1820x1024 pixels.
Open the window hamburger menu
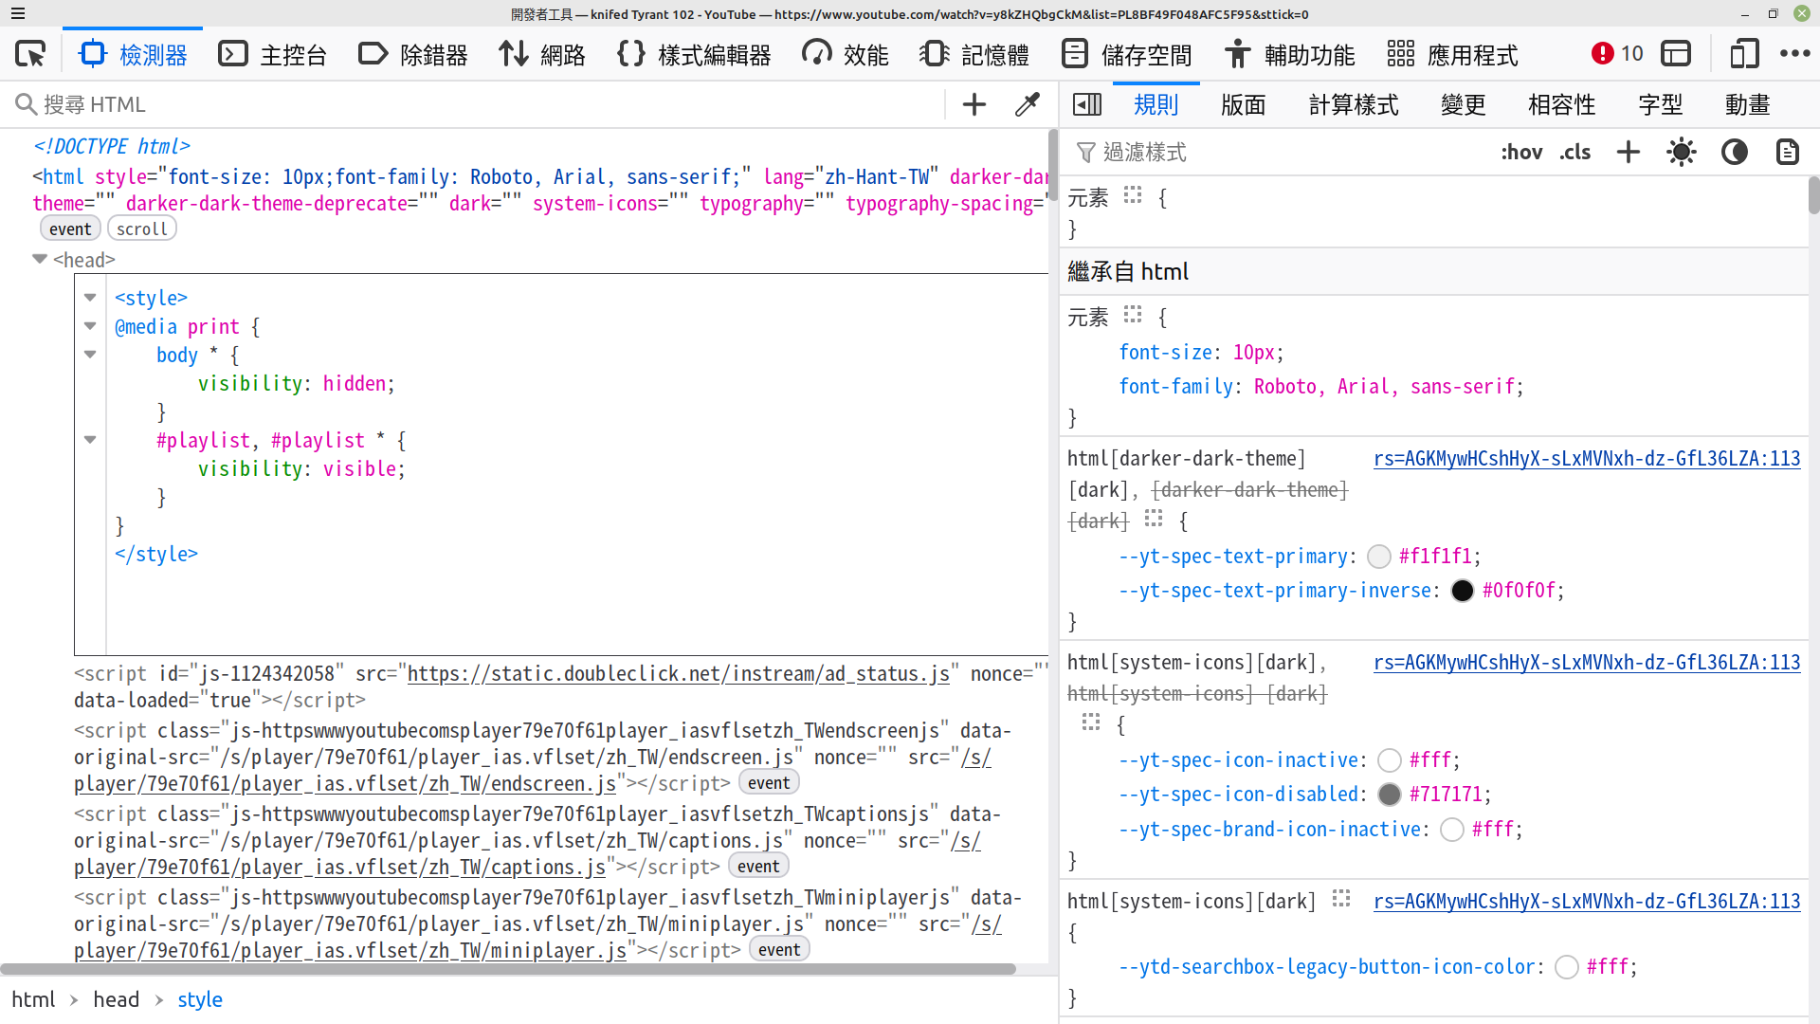point(18,14)
